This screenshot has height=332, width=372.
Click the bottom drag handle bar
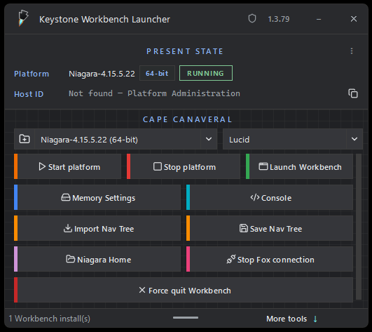[x=186, y=317]
